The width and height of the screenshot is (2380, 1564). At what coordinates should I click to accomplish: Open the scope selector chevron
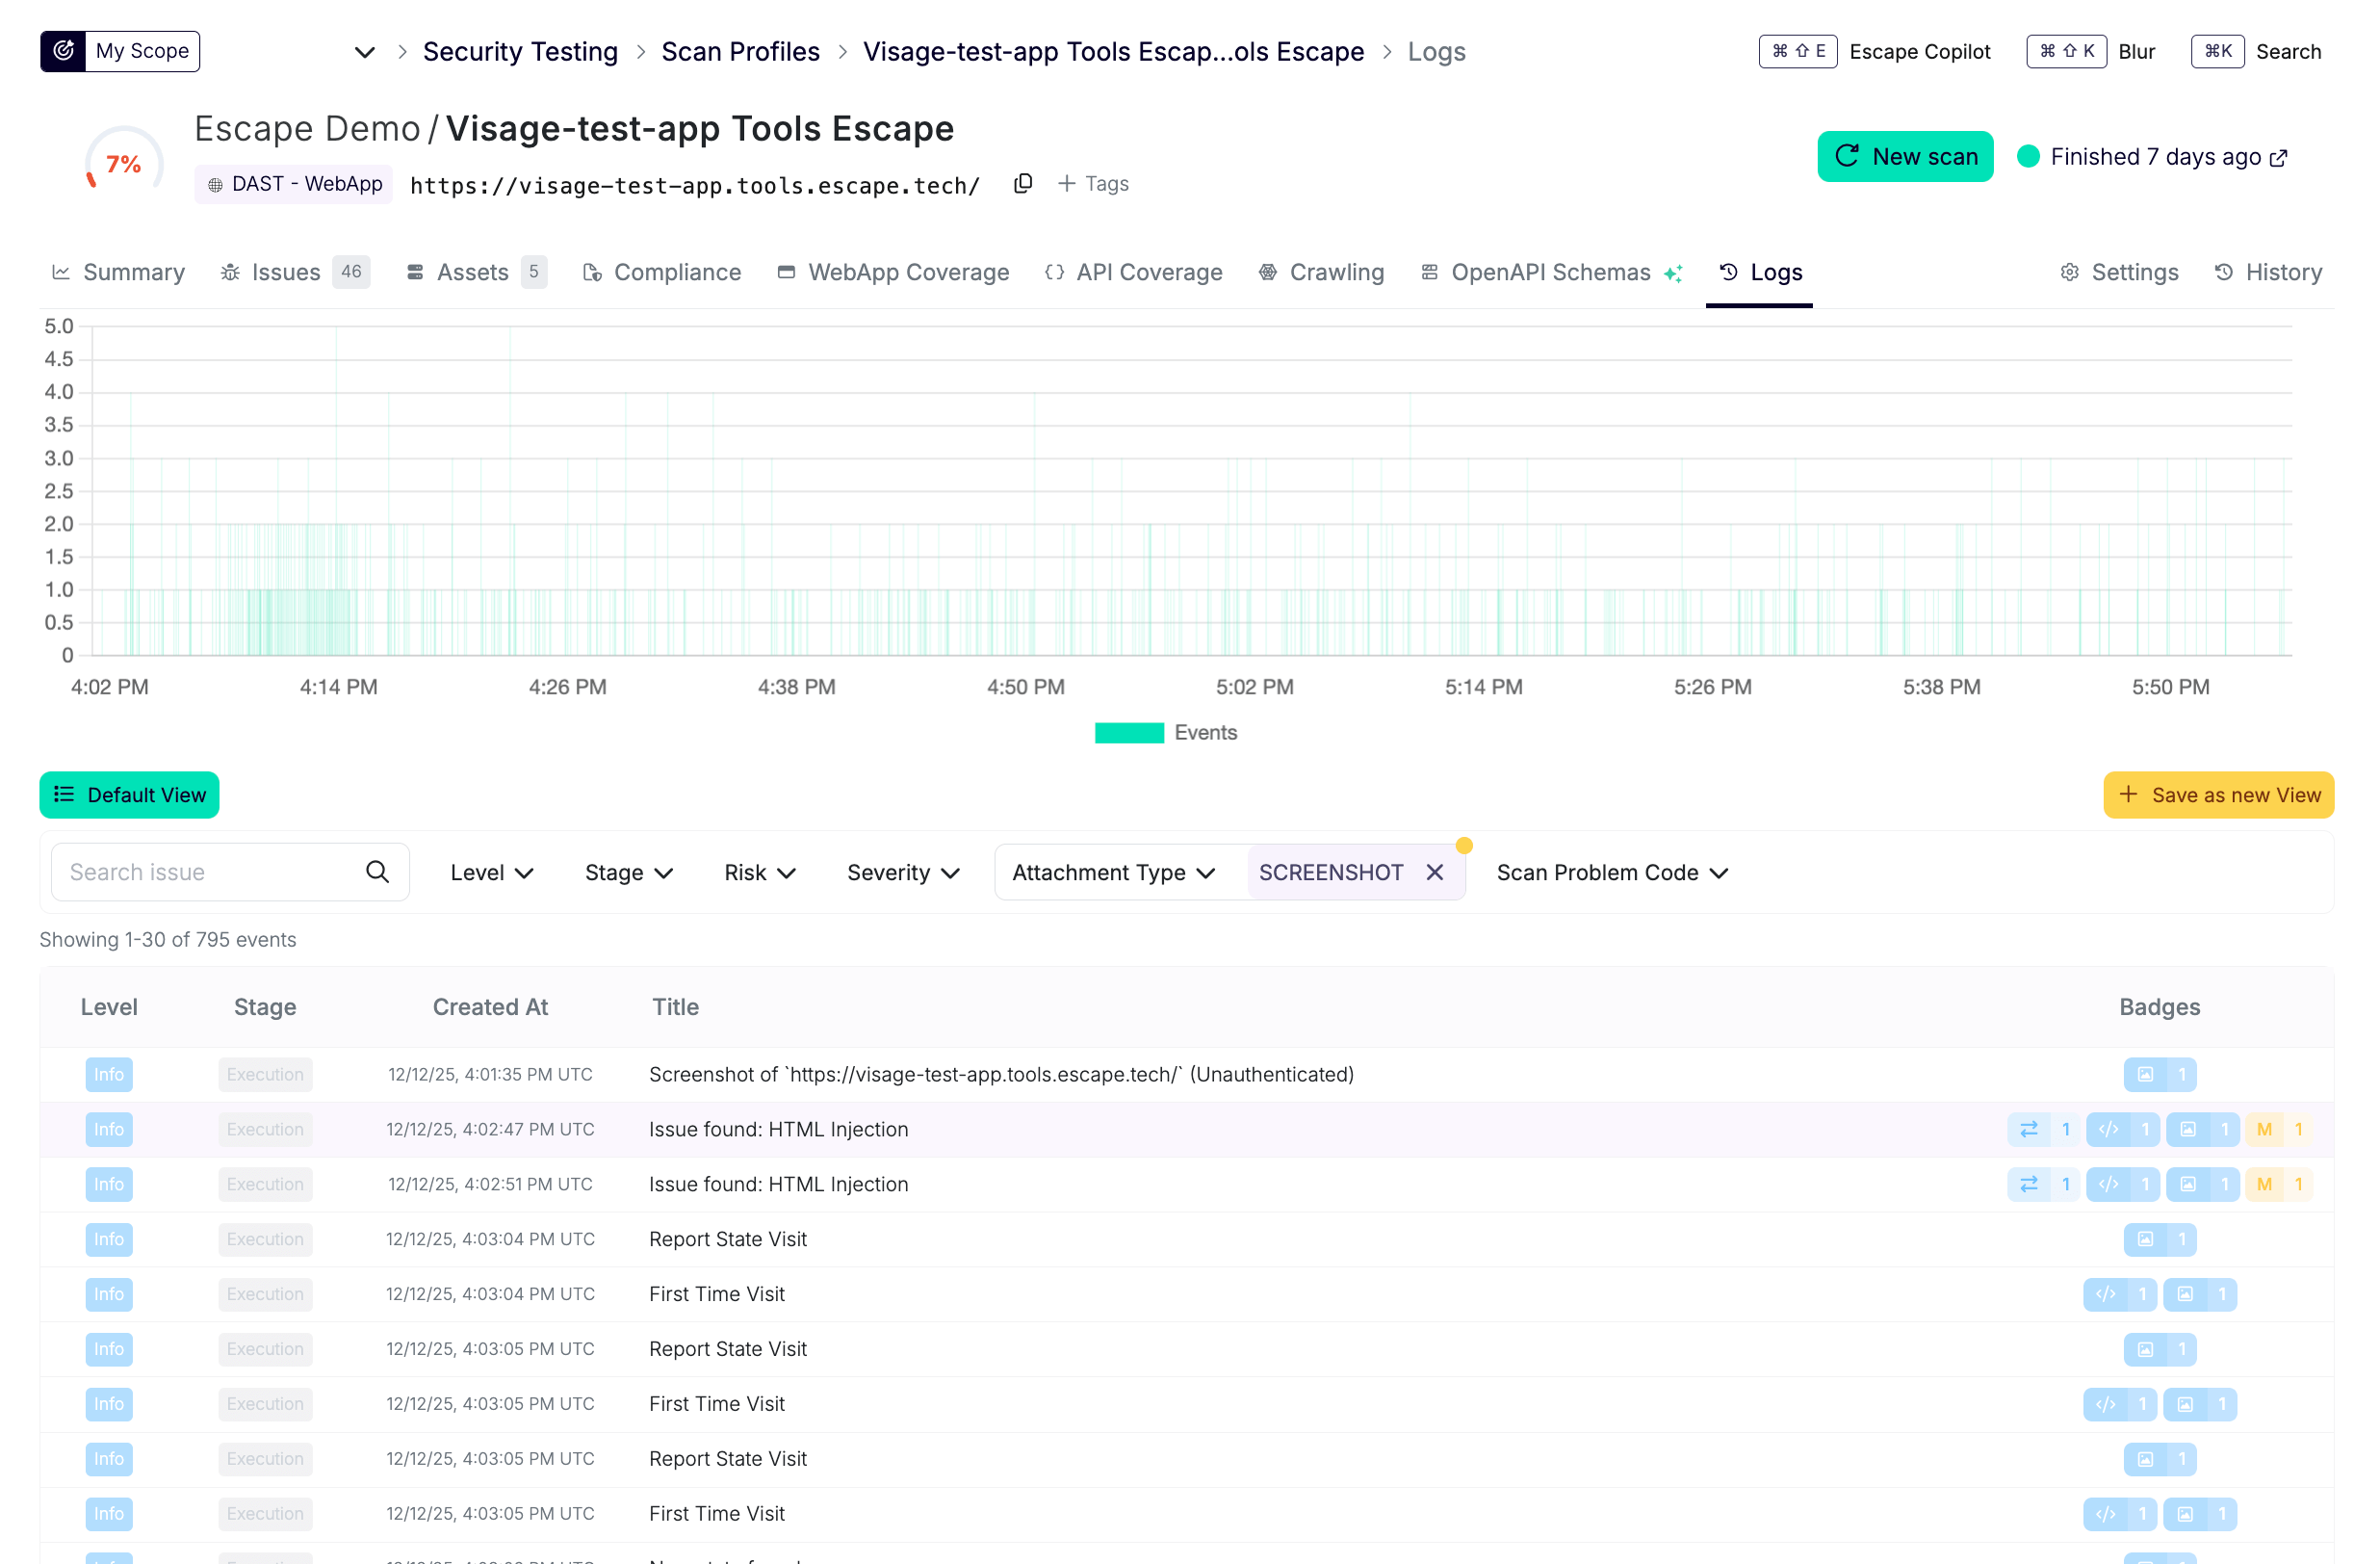(365, 52)
